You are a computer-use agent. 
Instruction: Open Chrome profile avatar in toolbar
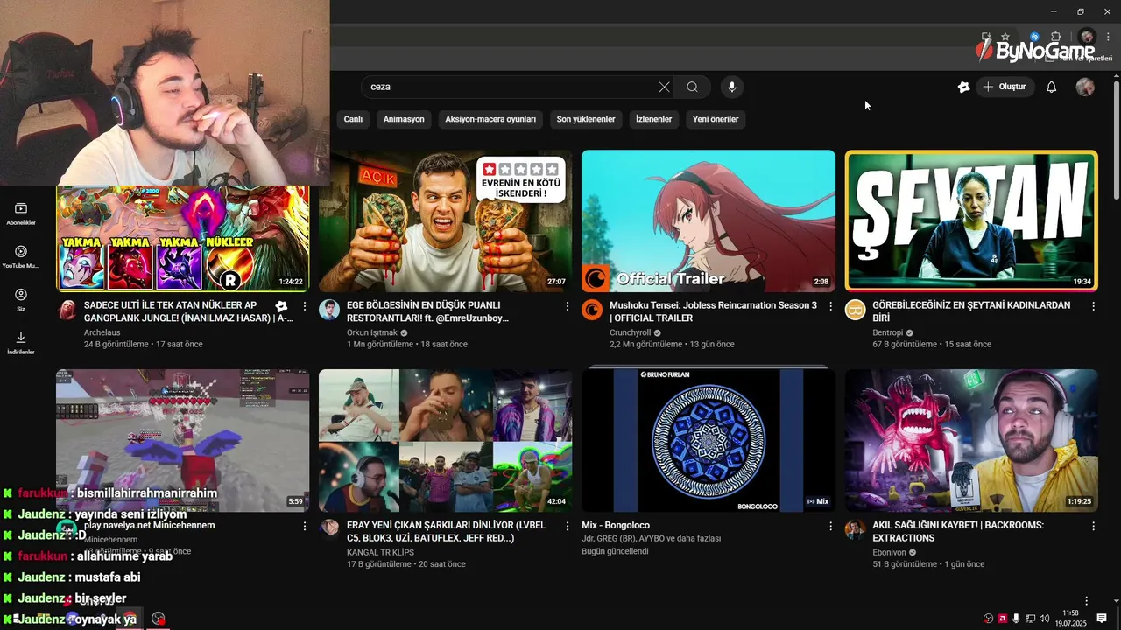coord(1087,37)
